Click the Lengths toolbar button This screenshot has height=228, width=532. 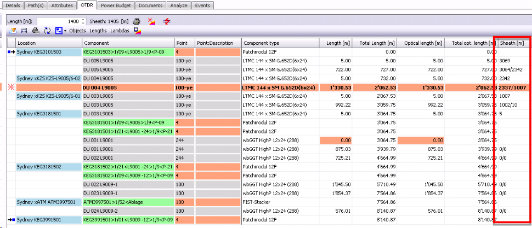click(x=98, y=31)
